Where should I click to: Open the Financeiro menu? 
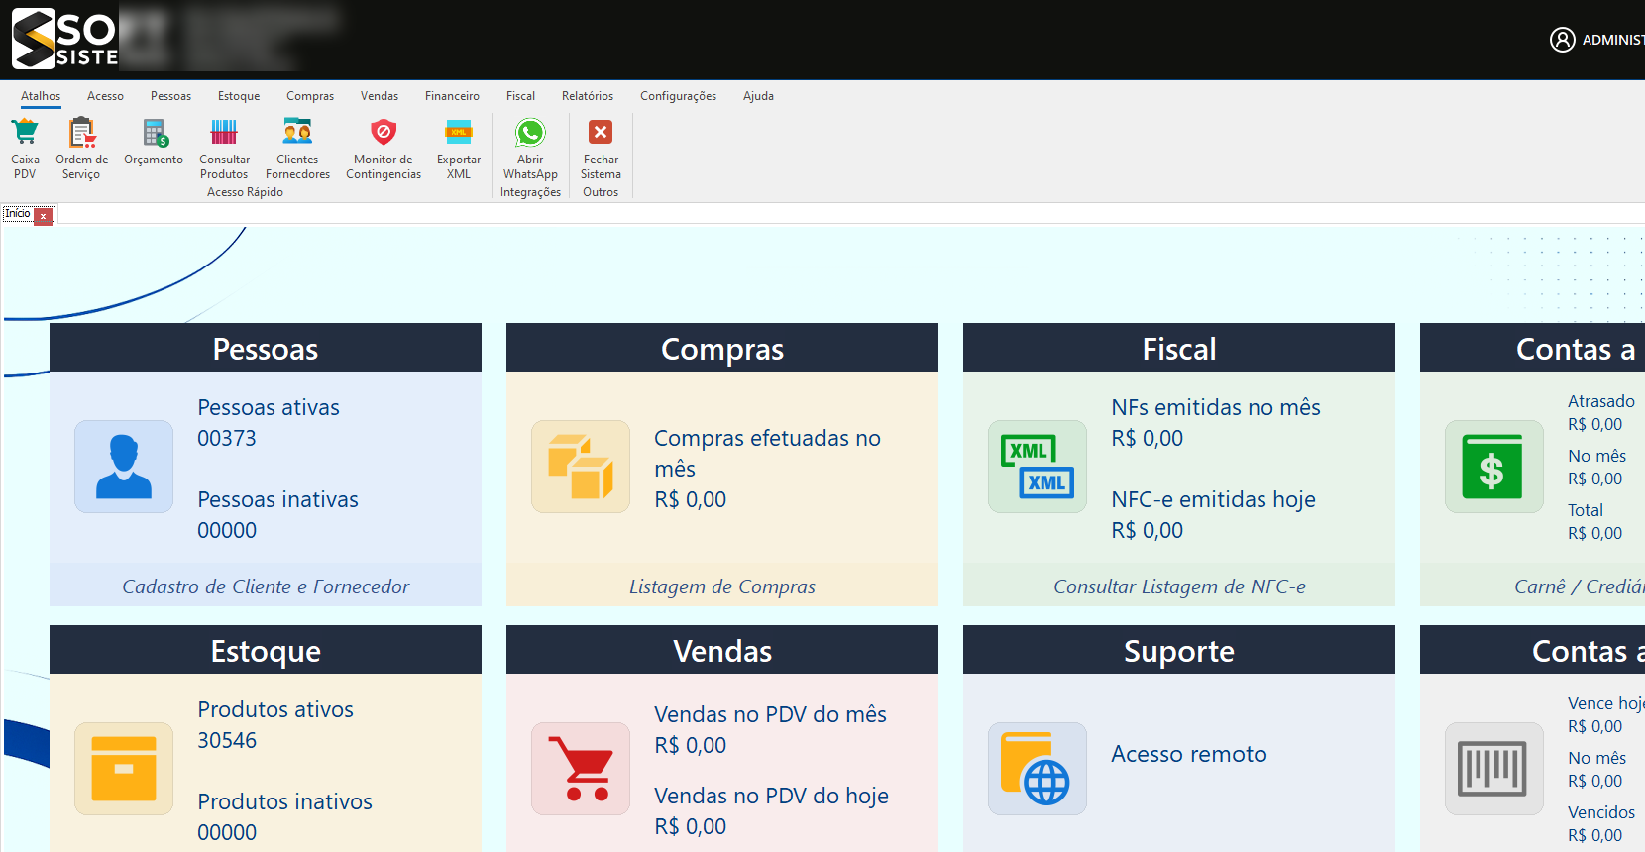click(x=452, y=96)
